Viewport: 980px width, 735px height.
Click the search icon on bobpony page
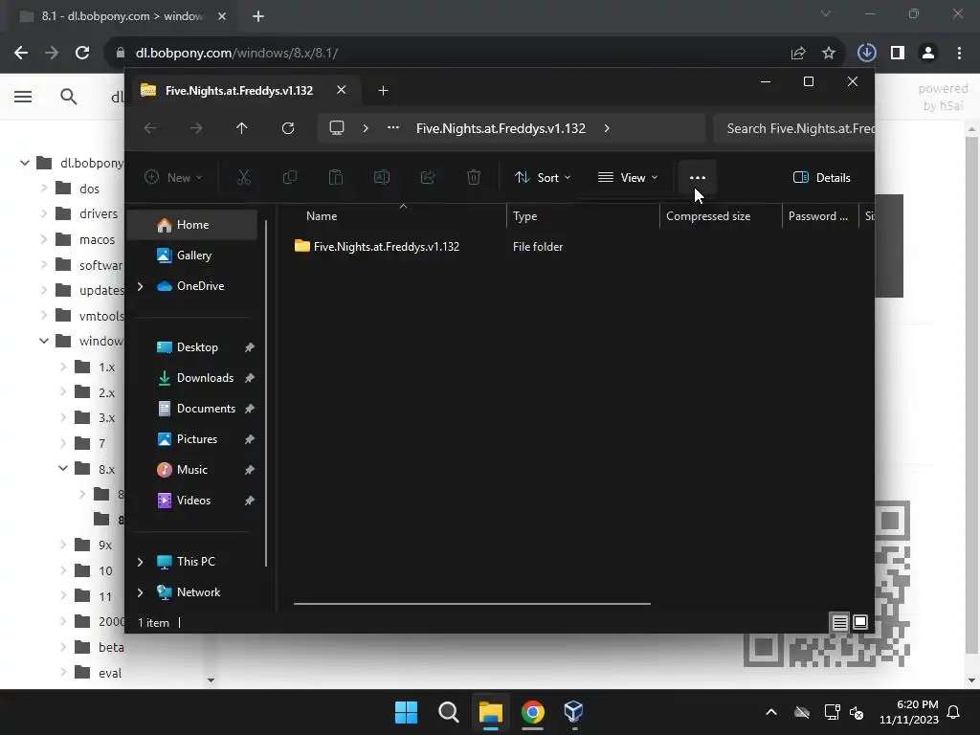69,97
